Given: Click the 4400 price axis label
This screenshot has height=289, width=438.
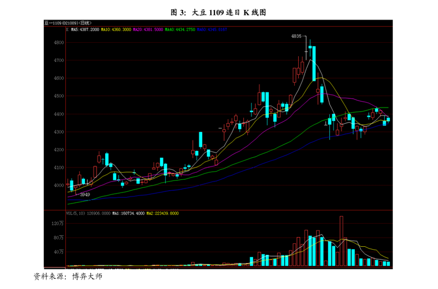Looking at the screenshot, I should [59, 114].
